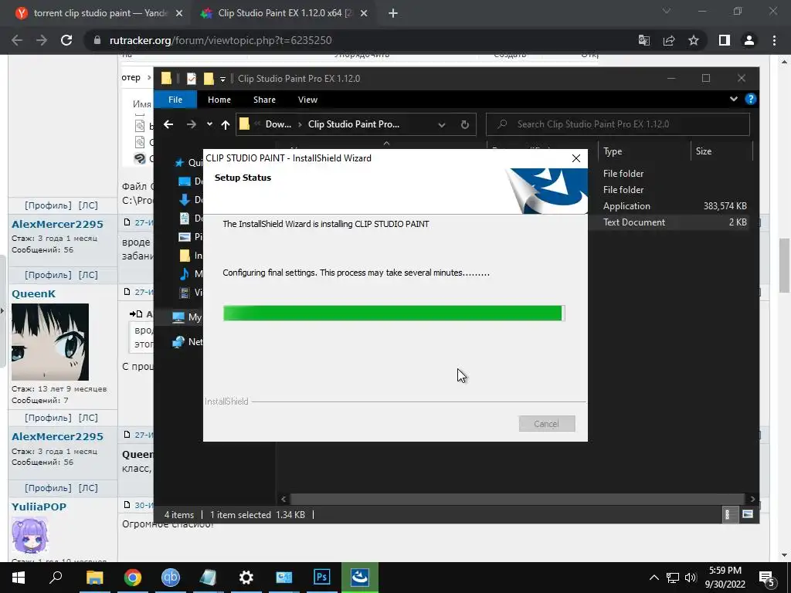Open Share tab in Explorer ribbon
791x593 pixels.
[264, 100]
